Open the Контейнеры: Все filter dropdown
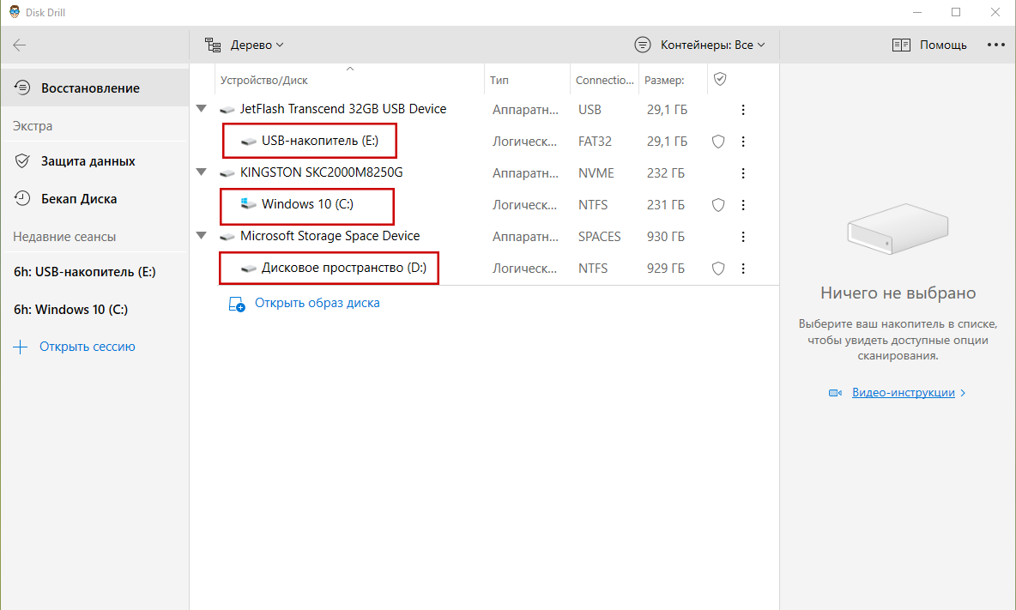The height and width of the screenshot is (610, 1016). point(700,45)
